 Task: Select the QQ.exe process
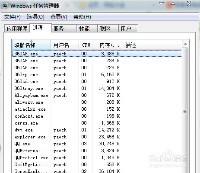point(97,144)
